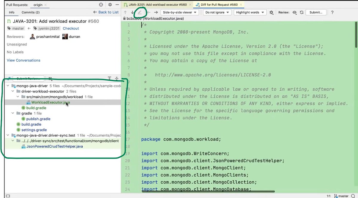Open Highlight words dropdown
This screenshot has width=358, height=198.
(250, 12)
